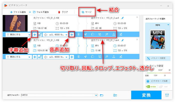Click the scissors trim icon in first row
This screenshot has width=175, height=102.
(x=85, y=34)
